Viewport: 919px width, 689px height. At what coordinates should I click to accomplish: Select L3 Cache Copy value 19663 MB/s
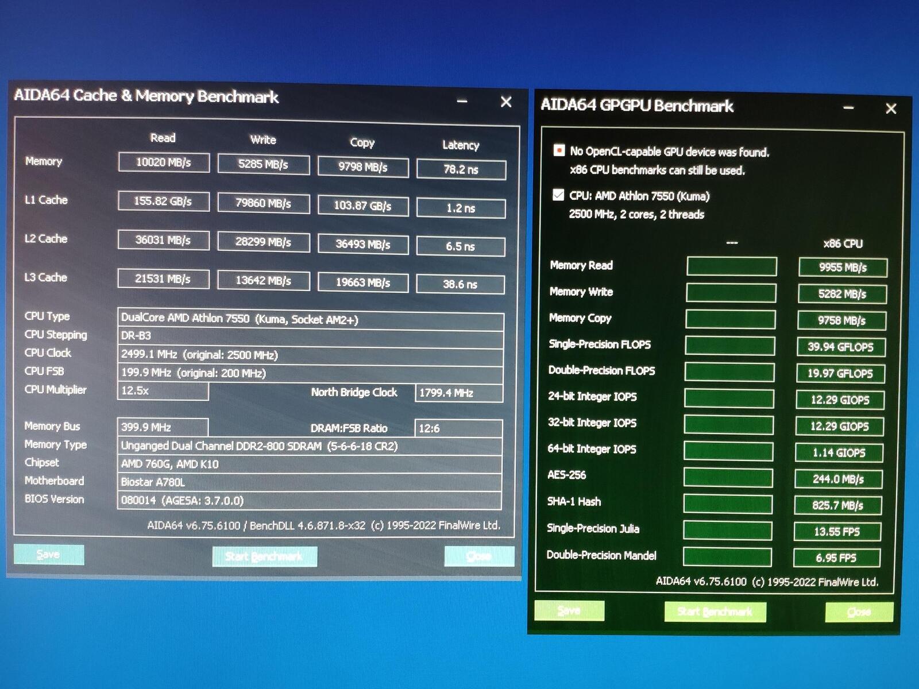[363, 282]
